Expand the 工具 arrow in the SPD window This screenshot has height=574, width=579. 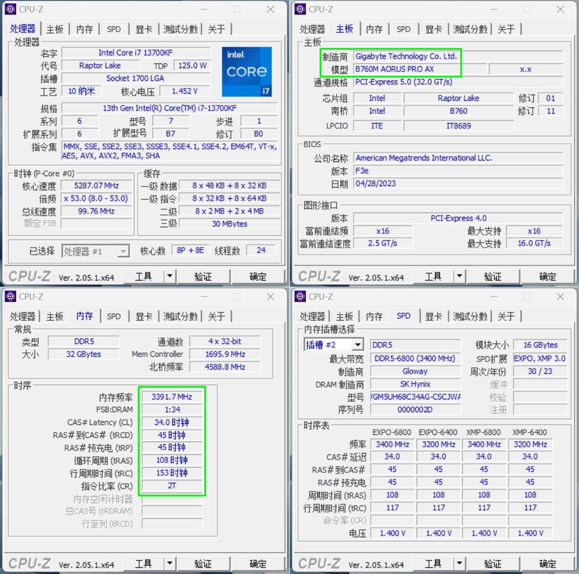pos(459,563)
